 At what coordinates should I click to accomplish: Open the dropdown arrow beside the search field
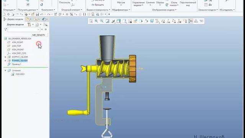[42, 30]
